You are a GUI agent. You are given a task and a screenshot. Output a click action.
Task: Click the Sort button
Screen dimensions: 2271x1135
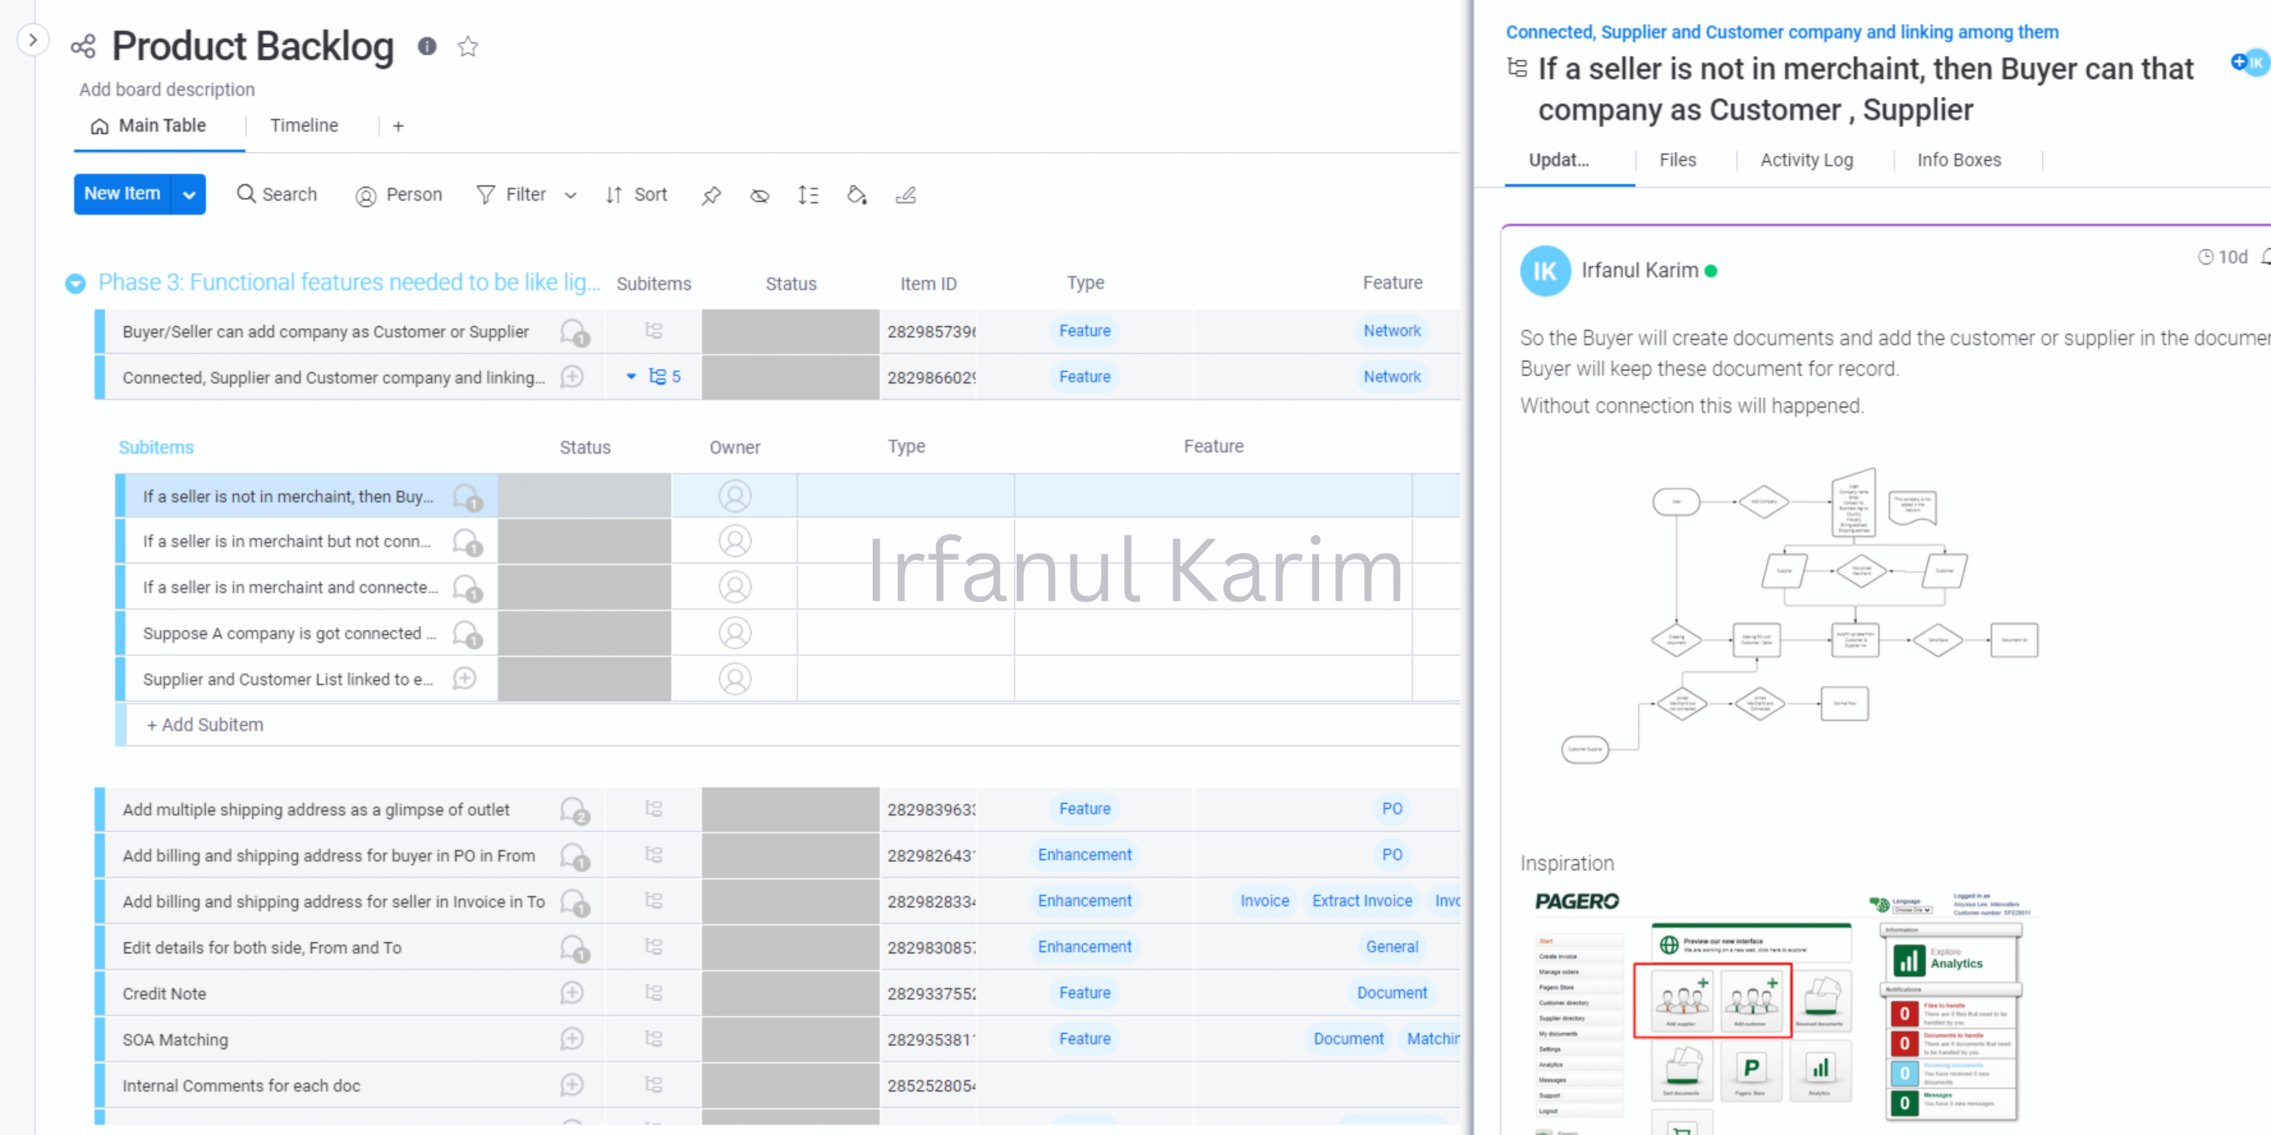coord(636,195)
